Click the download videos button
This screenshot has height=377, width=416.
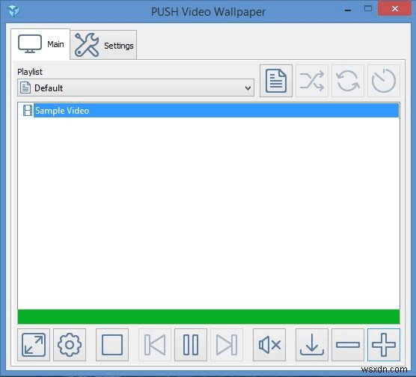(312, 345)
